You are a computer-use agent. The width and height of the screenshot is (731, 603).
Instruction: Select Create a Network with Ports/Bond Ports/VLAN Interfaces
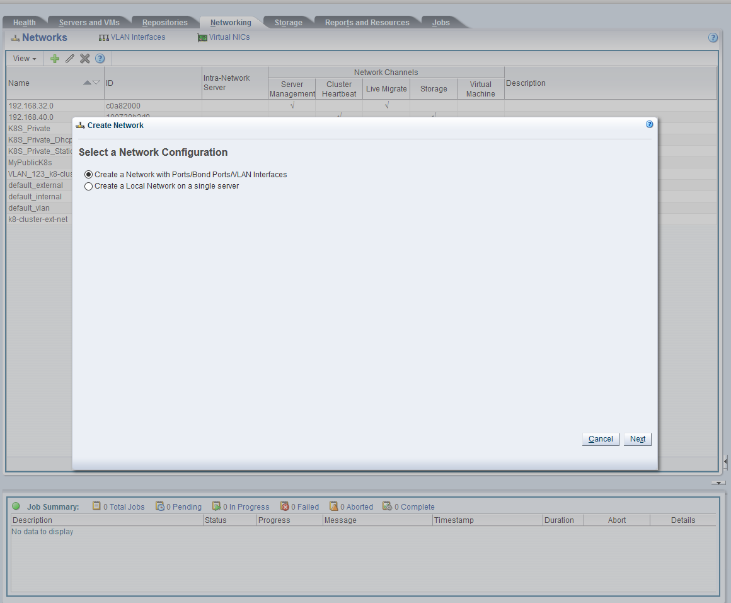pyautogui.click(x=88, y=175)
